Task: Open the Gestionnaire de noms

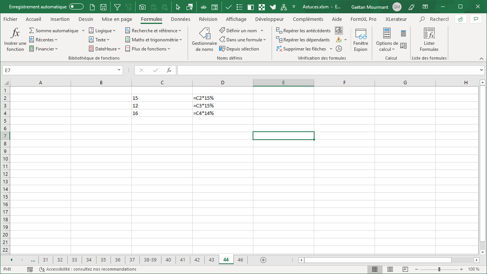Action: coord(204,40)
